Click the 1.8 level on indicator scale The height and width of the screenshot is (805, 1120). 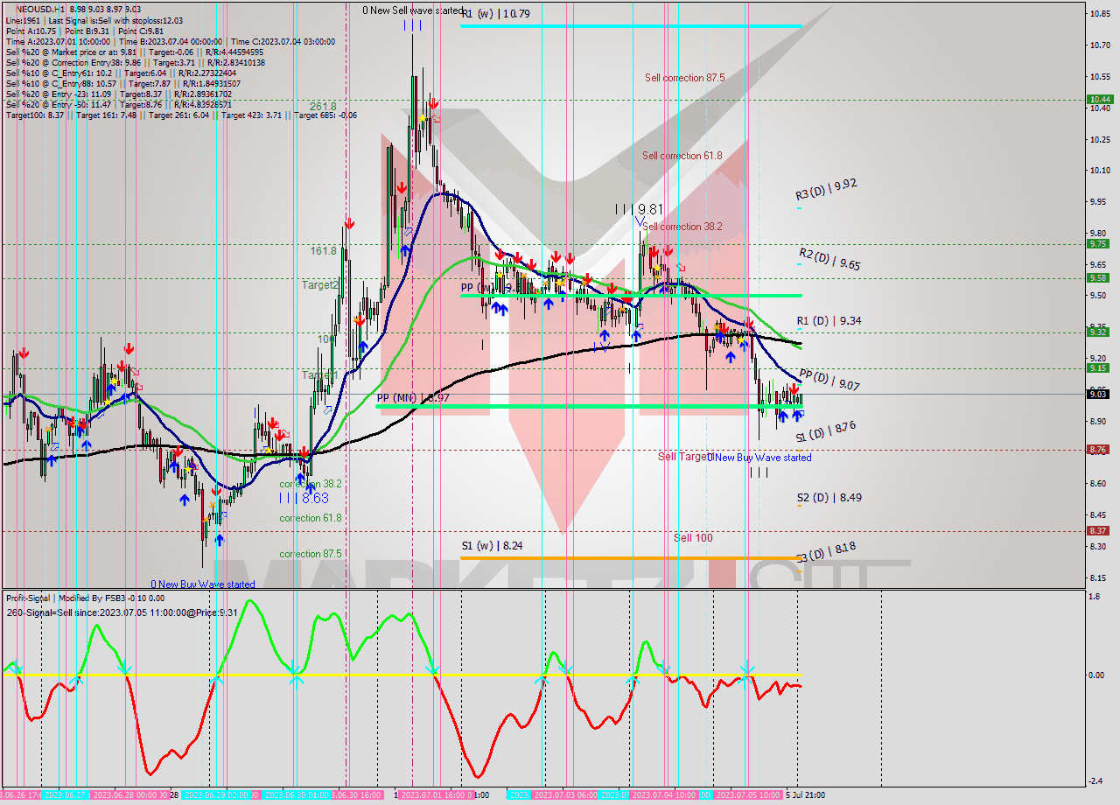[1093, 597]
